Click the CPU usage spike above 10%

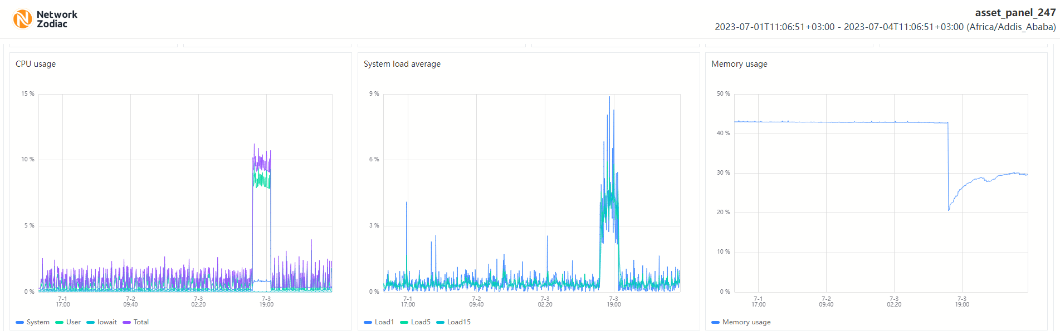[255, 145]
